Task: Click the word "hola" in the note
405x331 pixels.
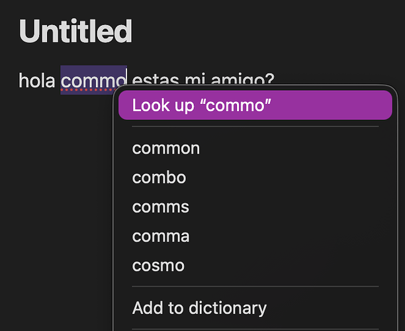Action: pyautogui.click(x=36, y=81)
